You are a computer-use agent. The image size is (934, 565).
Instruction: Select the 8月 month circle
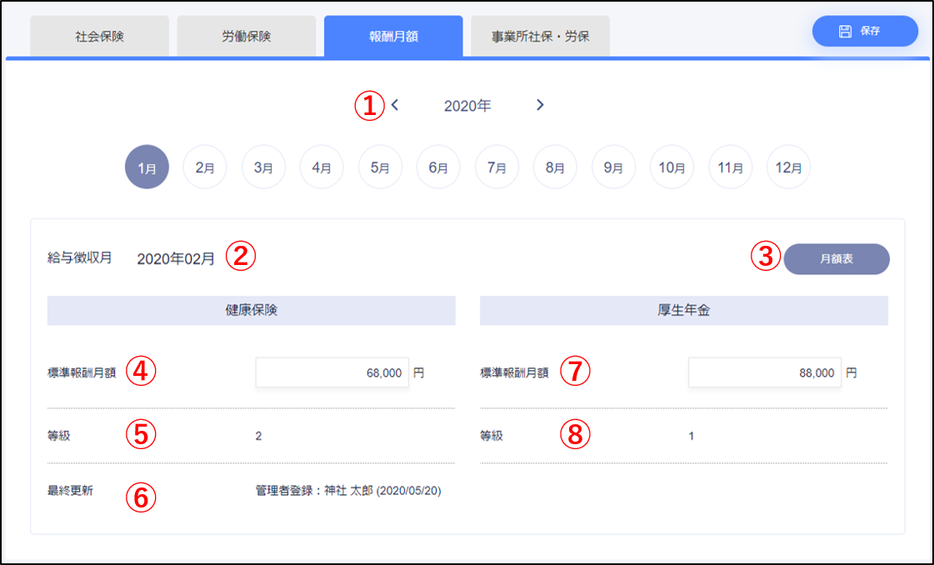pyautogui.click(x=555, y=167)
